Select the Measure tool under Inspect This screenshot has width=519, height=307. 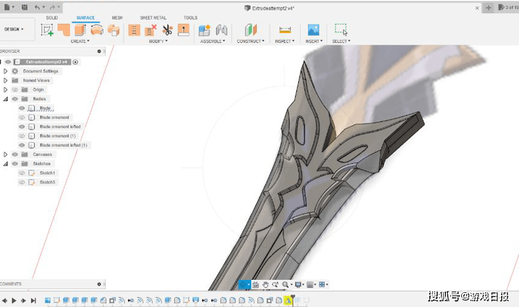pyautogui.click(x=284, y=29)
